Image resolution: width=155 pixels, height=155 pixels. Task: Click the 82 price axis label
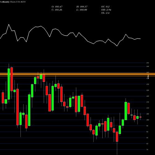(148, 144)
